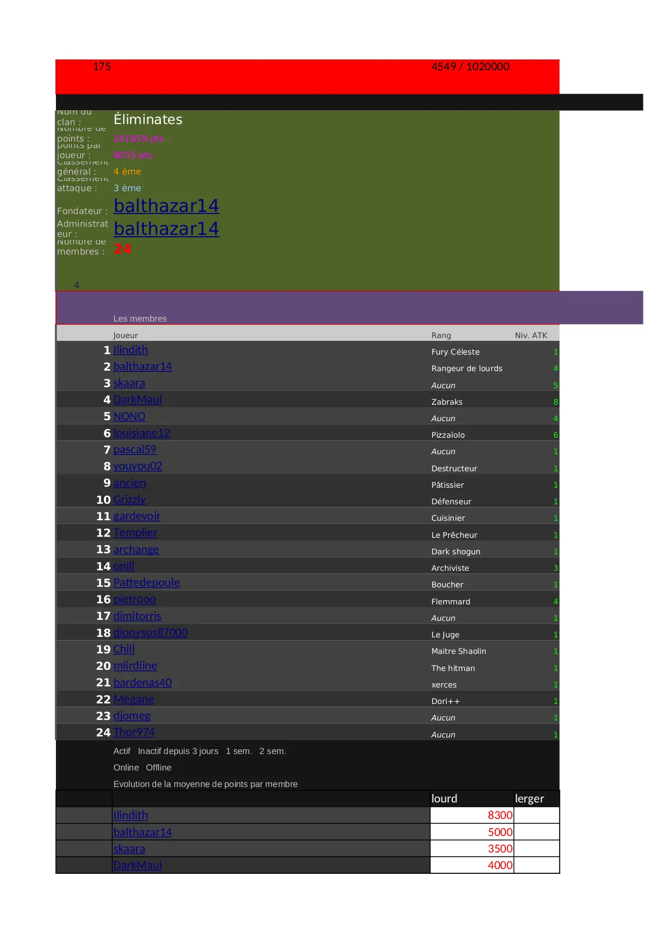This screenshot has height=934, width=661.
Task: Click Evolution de la moyenne de points text
Action: [x=206, y=784]
